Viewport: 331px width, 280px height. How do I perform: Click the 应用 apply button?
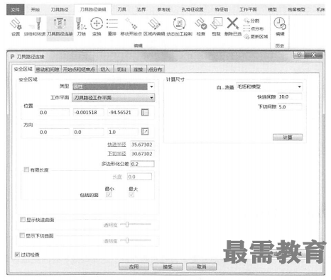134,267
